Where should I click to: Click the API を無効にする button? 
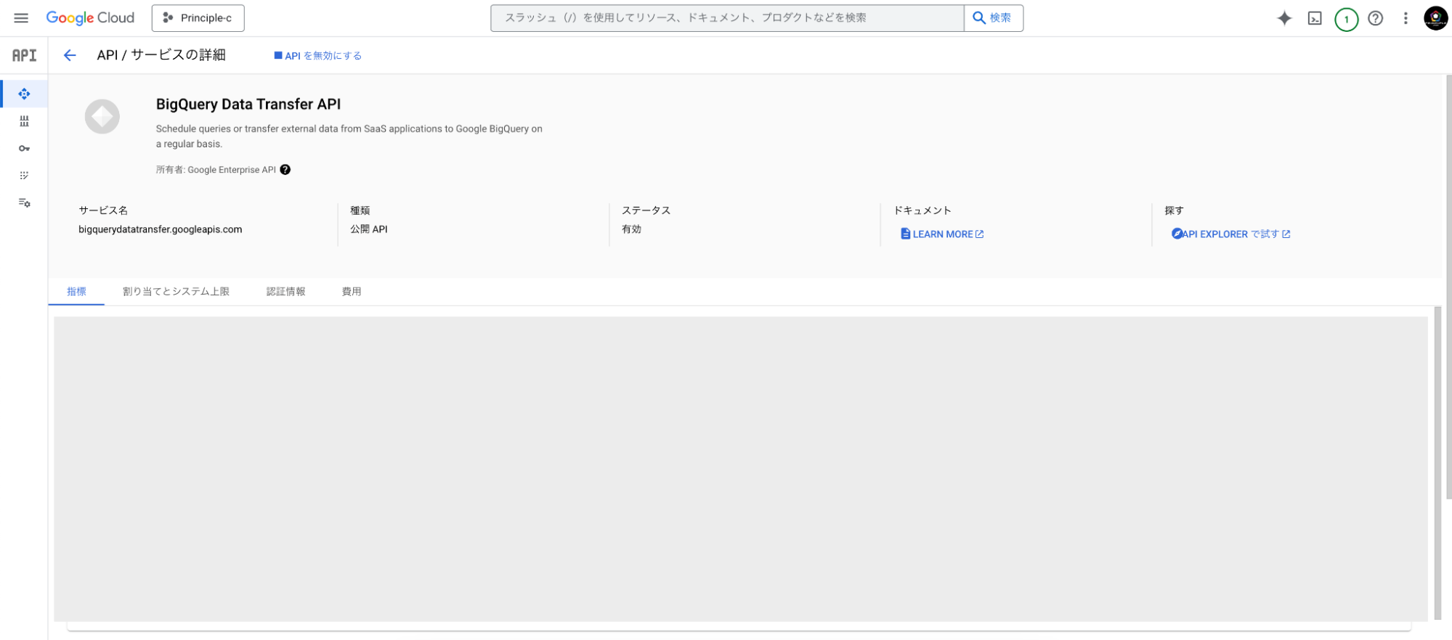[317, 56]
